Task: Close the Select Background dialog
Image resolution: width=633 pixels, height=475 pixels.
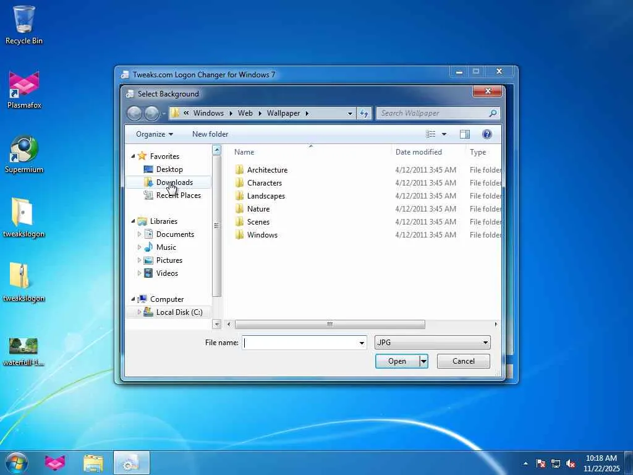Action: click(x=487, y=92)
